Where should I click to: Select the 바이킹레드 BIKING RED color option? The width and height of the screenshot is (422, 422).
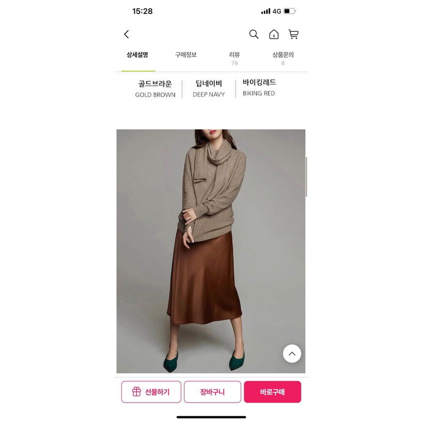(x=259, y=87)
